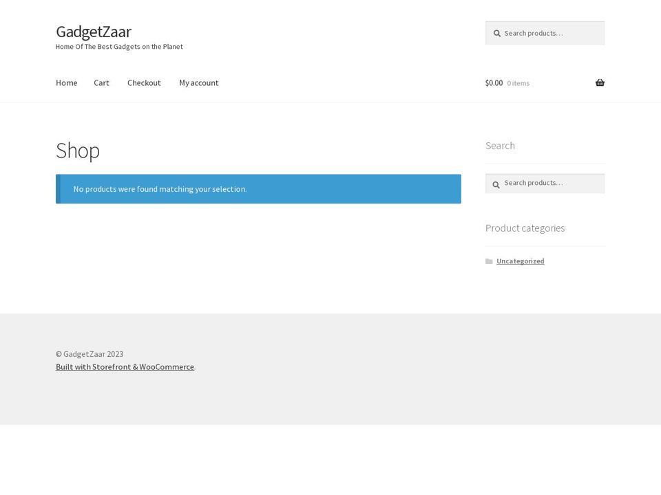Screen dimensions: 661x495
Task: View the $0.00 cart total link
Action: point(494,83)
